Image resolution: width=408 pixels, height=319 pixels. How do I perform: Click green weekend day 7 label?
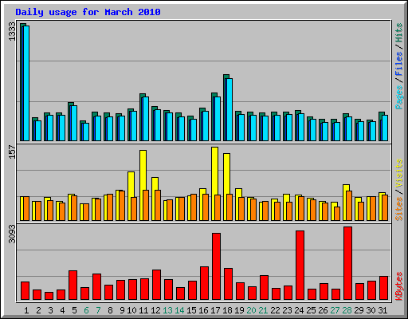pos(98,310)
